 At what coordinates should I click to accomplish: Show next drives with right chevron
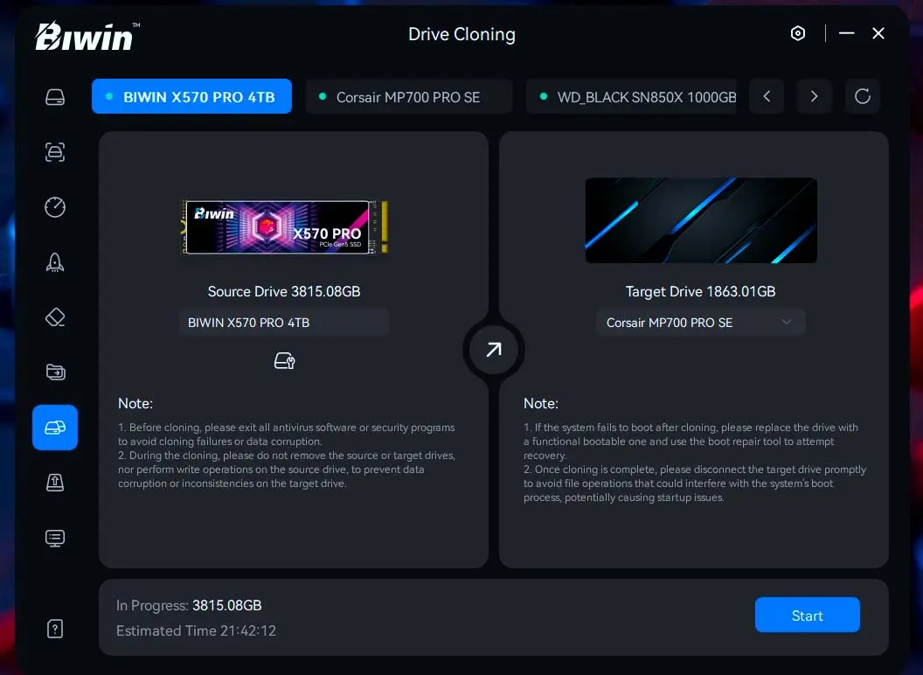click(814, 96)
